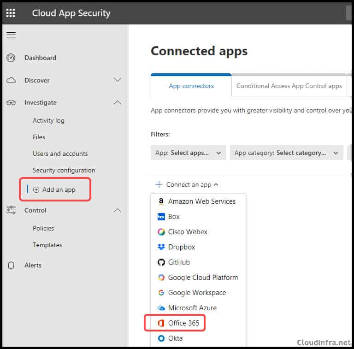Image resolution: width=354 pixels, height=349 pixels.
Task: Click the plus circle icon beside Add an app
Action: tap(36, 189)
